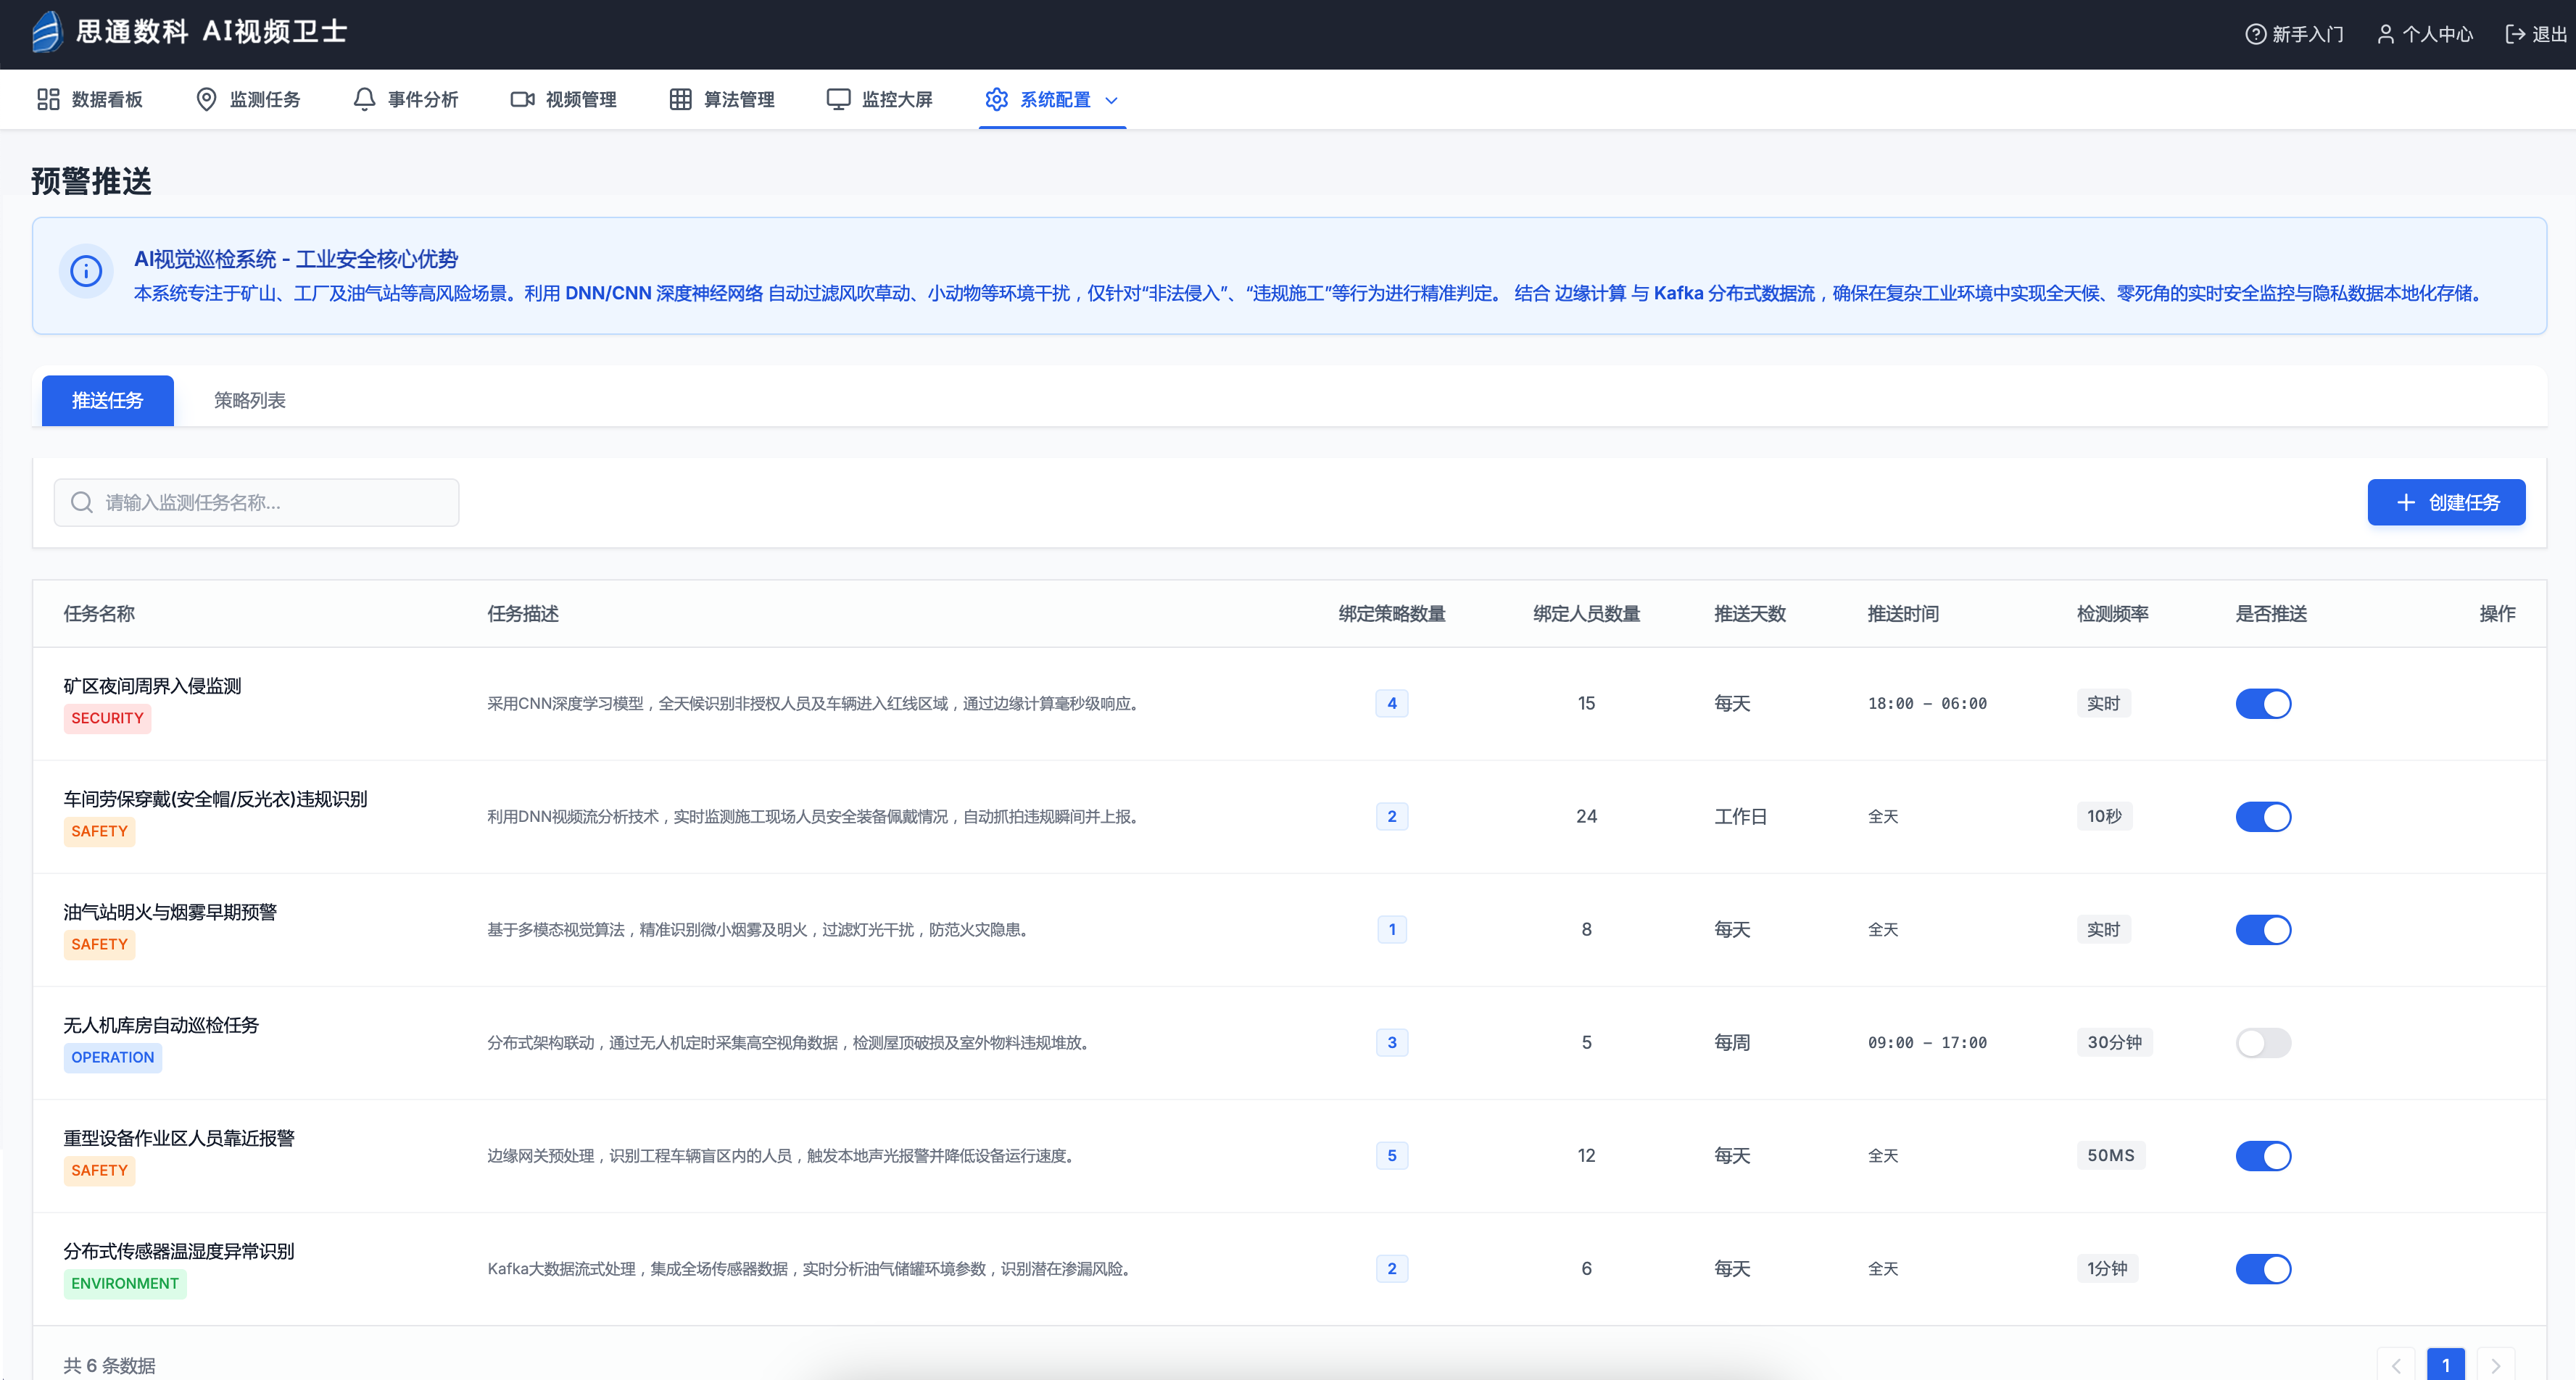
Task: Click the 监测任务 location pin icon
Action: 206,99
